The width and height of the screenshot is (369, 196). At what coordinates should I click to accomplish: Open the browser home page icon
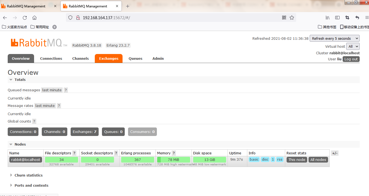tap(34, 18)
